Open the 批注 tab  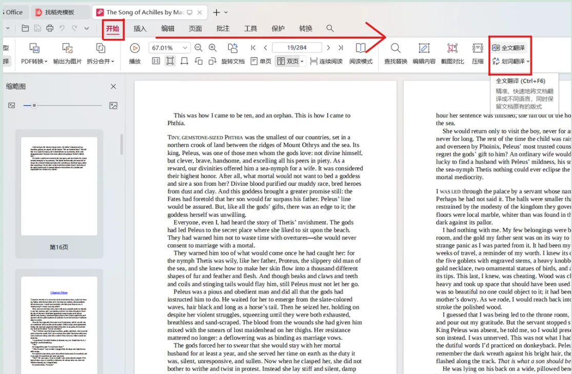[223, 28]
